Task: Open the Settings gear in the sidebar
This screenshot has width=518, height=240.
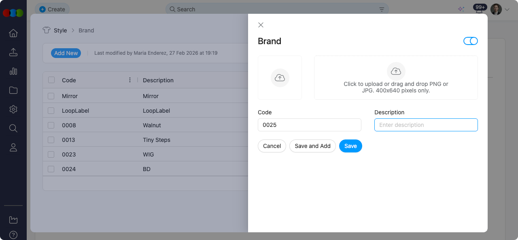Action: [13, 109]
